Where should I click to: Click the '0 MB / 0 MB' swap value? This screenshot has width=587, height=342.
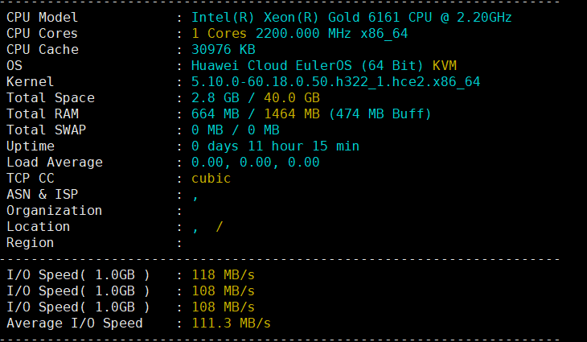(x=236, y=130)
